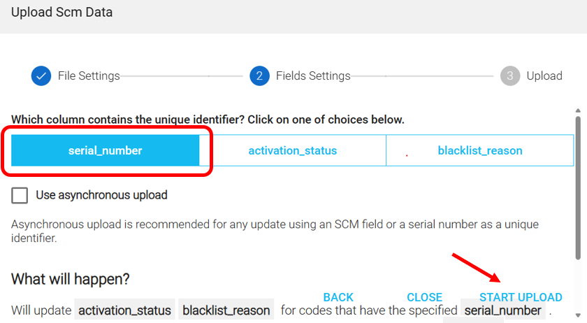Click the scrollbar down arrow

(578, 315)
